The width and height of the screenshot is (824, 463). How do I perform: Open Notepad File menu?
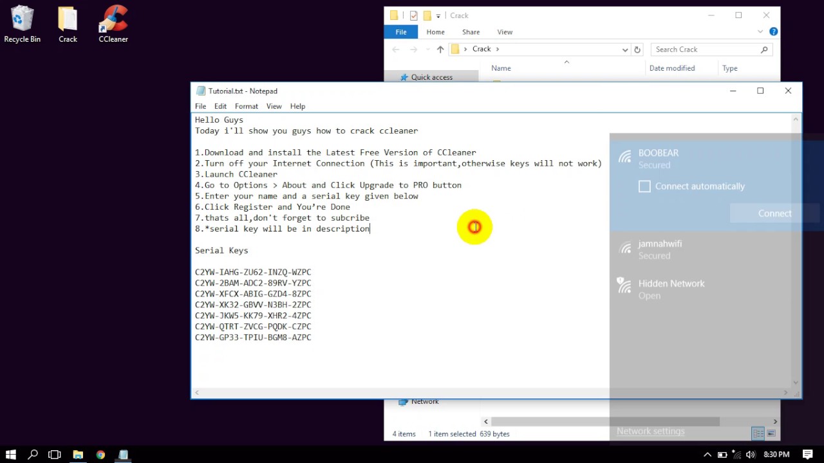click(201, 106)
